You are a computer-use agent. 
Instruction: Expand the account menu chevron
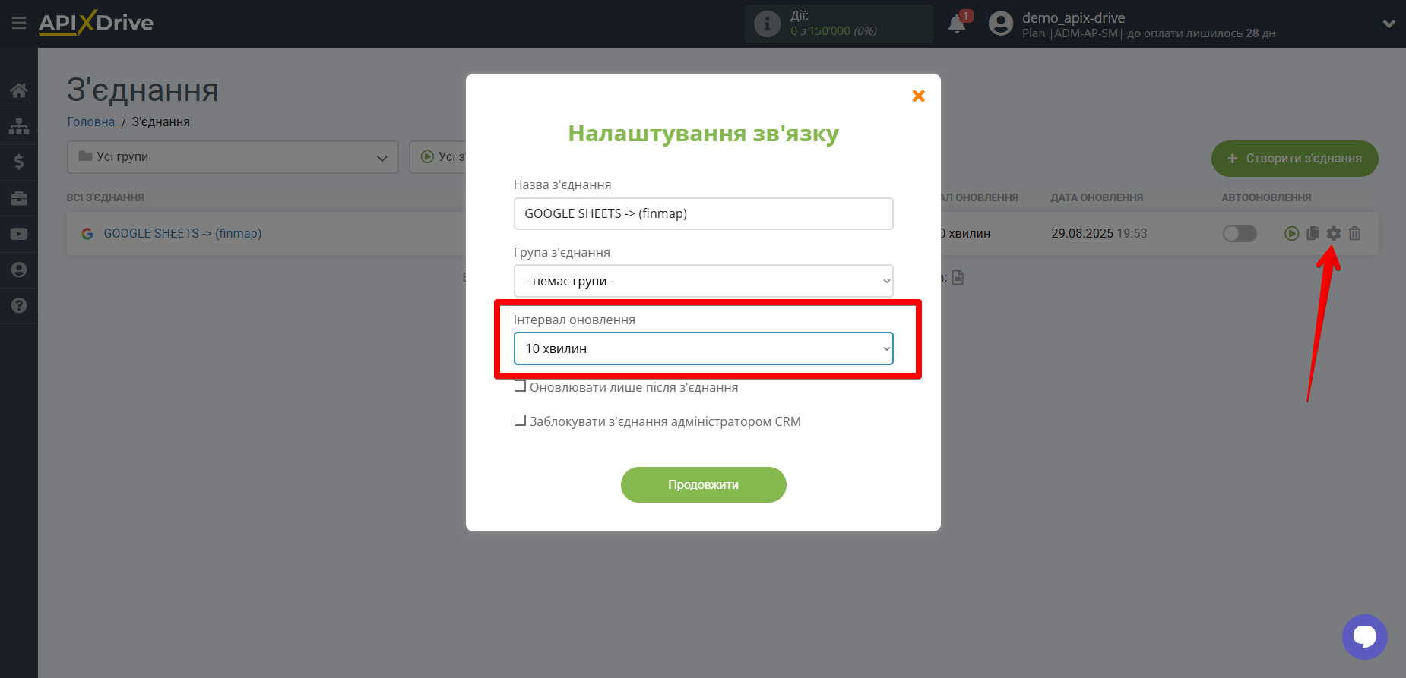[1389, 24]
